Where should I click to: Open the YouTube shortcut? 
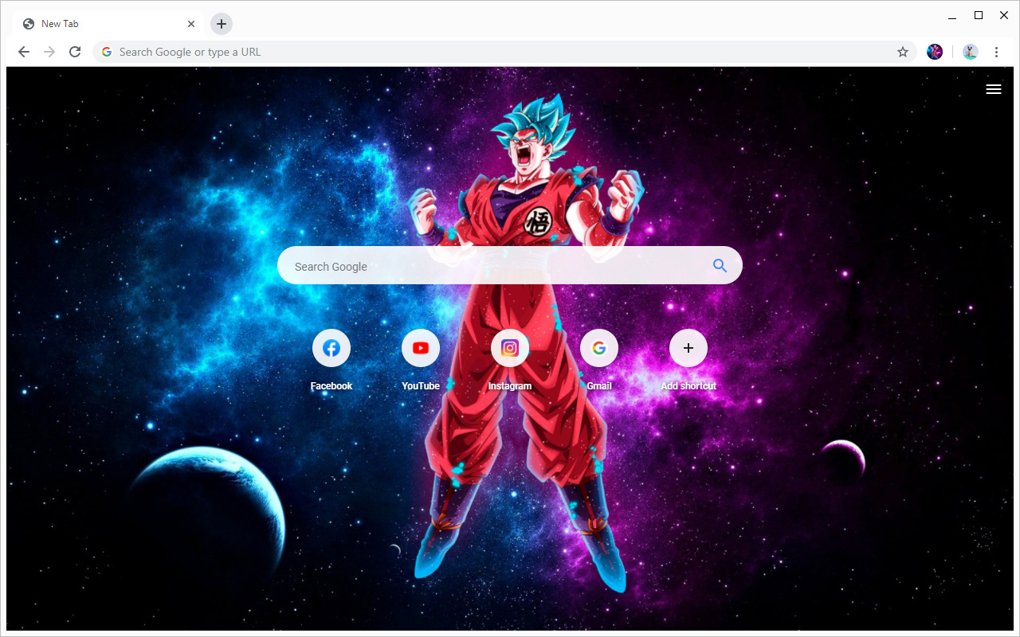[x=421, y=348]
